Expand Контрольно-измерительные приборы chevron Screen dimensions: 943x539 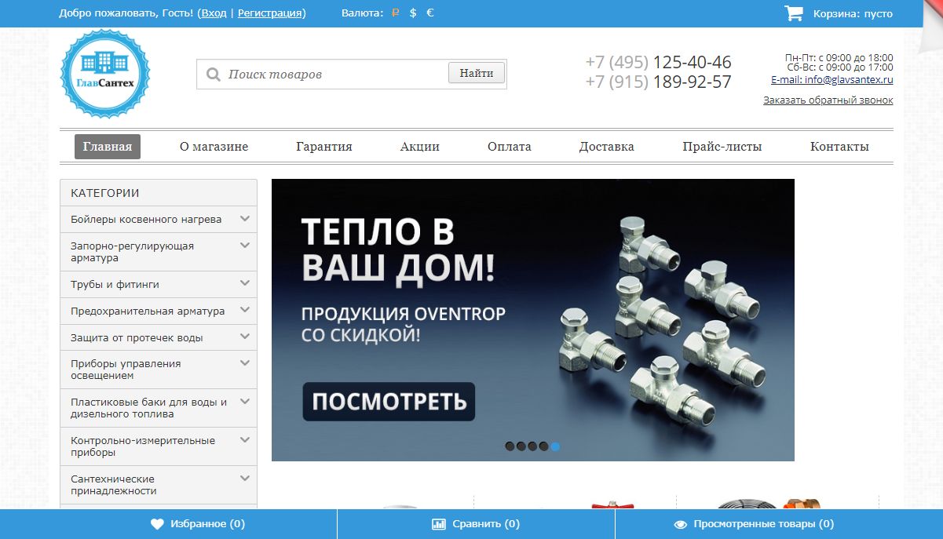(245, 440)
